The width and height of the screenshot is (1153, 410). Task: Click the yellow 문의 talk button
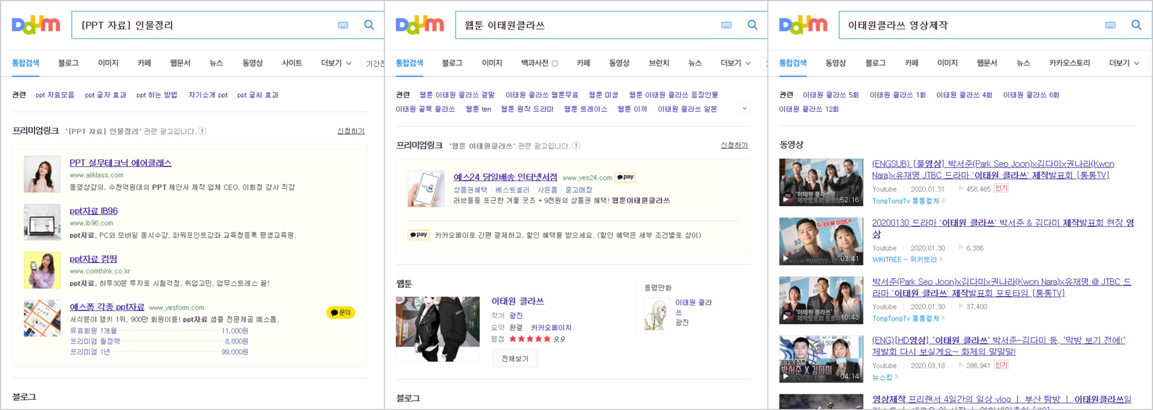pyautogui.click(x=341, y=312)
